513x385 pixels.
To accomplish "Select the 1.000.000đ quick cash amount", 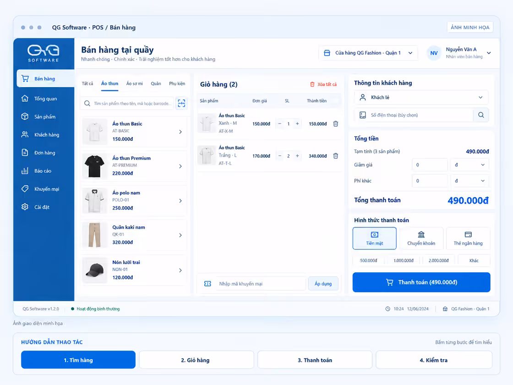I will coord(404,261).
